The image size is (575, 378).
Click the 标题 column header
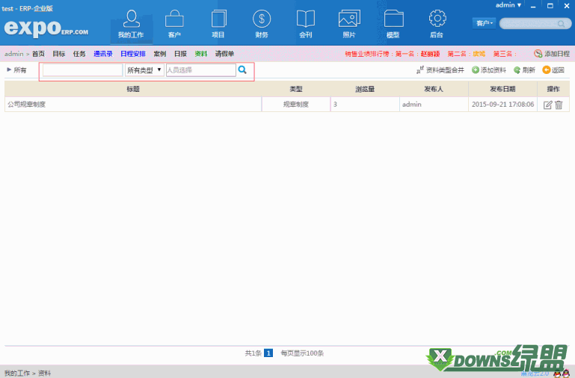tap(133, 89)
